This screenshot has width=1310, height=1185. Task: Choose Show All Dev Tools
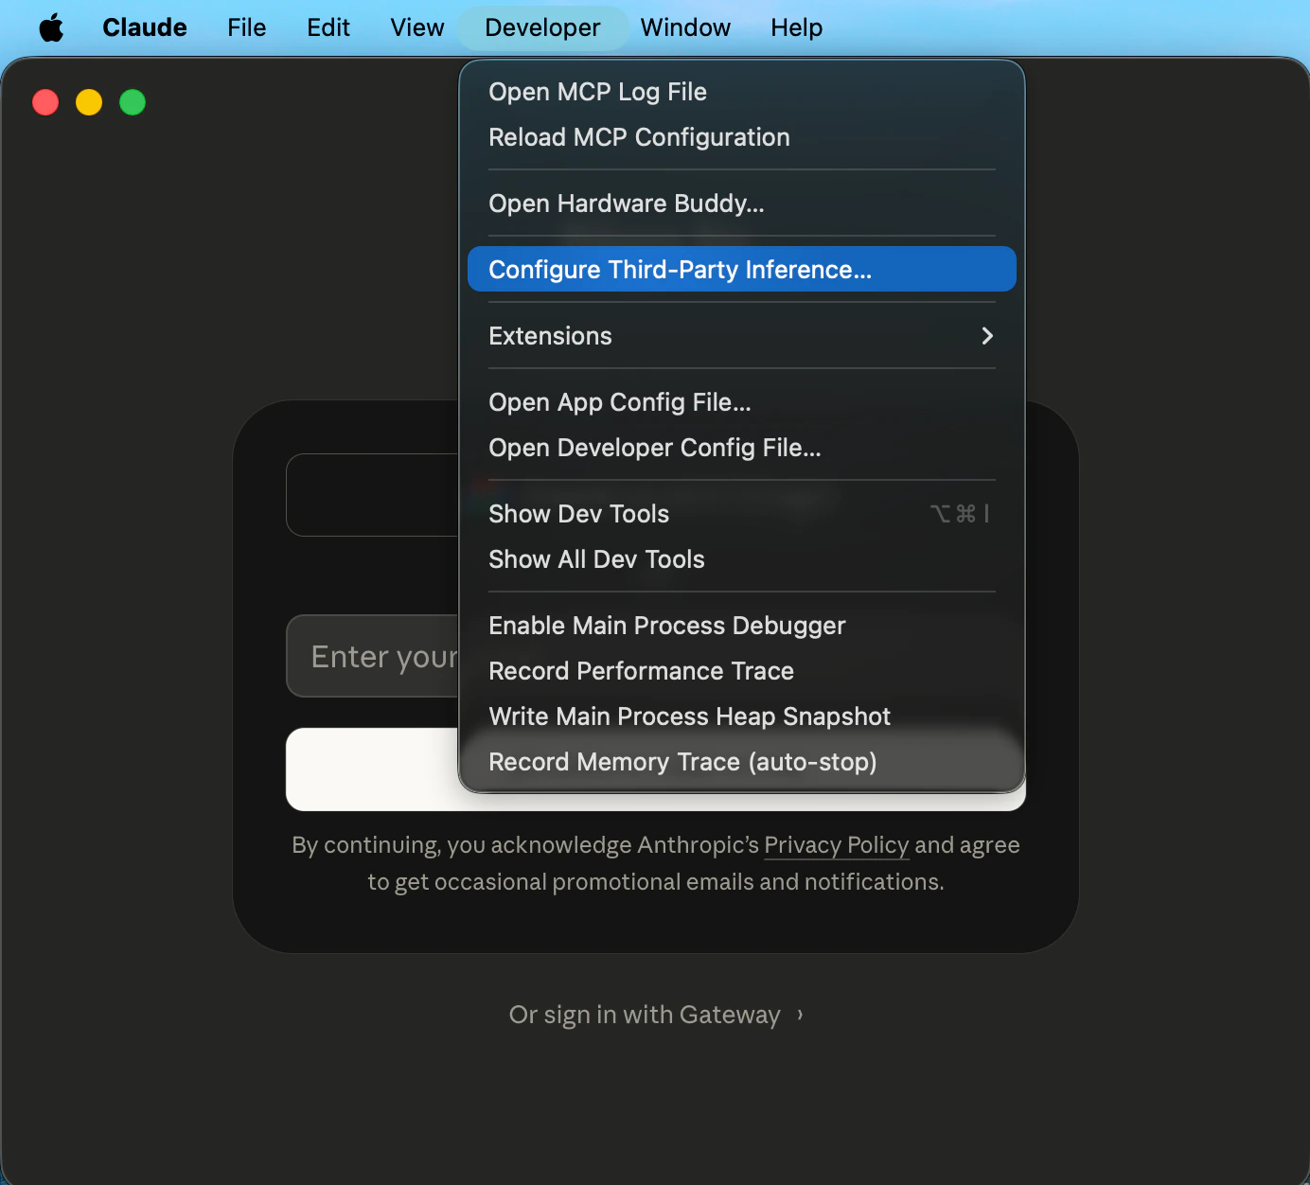click(x=742, y=559)
